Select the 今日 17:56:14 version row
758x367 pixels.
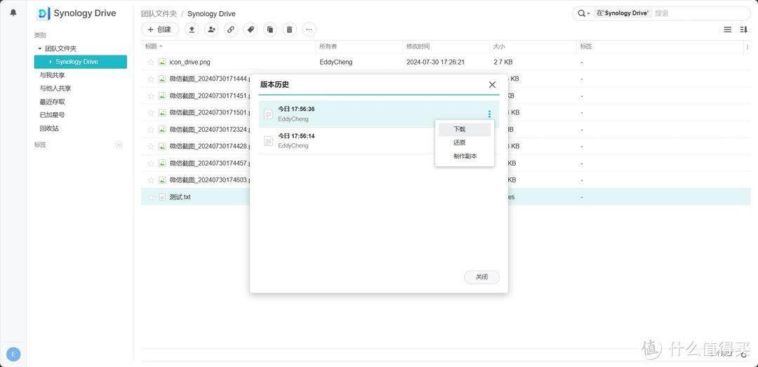(380, 141)
